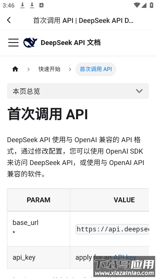Follow the API key link
The width and height of the screenshot is (156, 278).
pos(125,257)
